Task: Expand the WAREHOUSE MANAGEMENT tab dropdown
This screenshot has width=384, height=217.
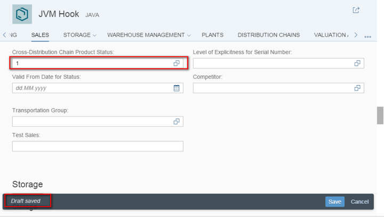Action: (189, 36)
